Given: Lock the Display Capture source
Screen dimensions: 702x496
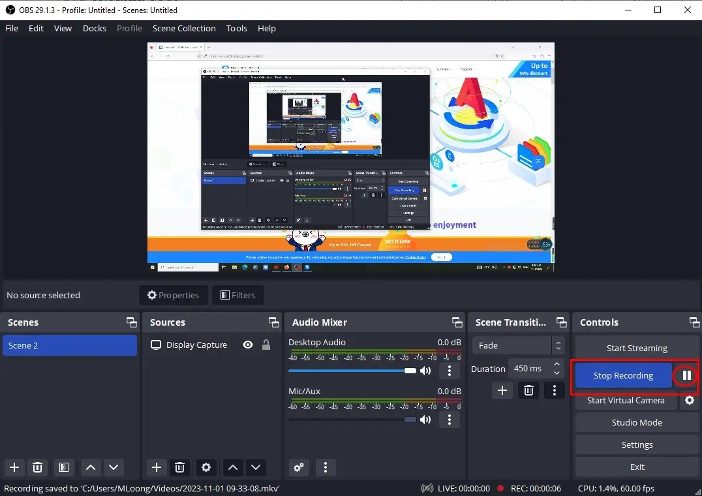Looking at the screenshot, I should (x=266, y=345).
